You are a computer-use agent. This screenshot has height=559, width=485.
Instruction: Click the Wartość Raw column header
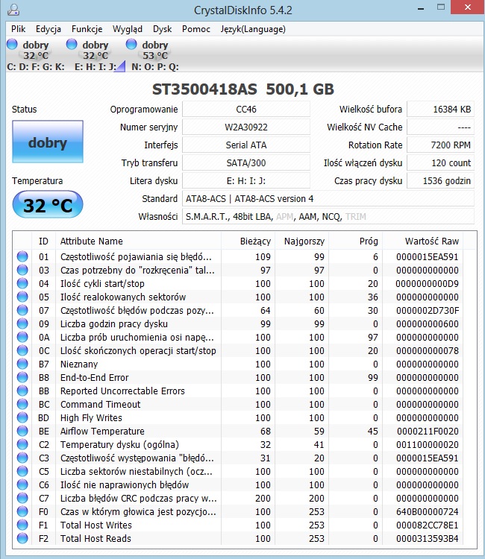[422, 241]
